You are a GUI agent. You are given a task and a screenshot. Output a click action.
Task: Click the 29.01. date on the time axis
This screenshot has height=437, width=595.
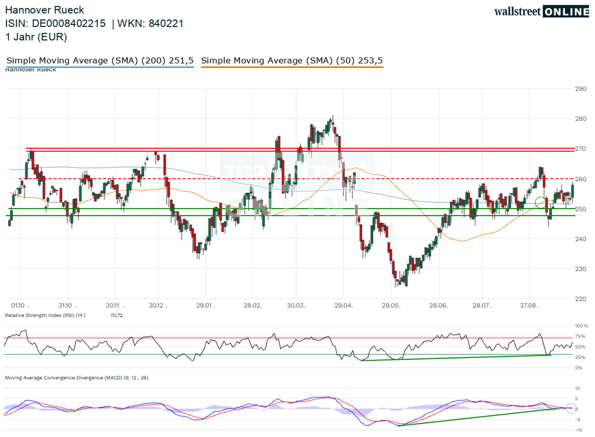[x=205, y=306]
